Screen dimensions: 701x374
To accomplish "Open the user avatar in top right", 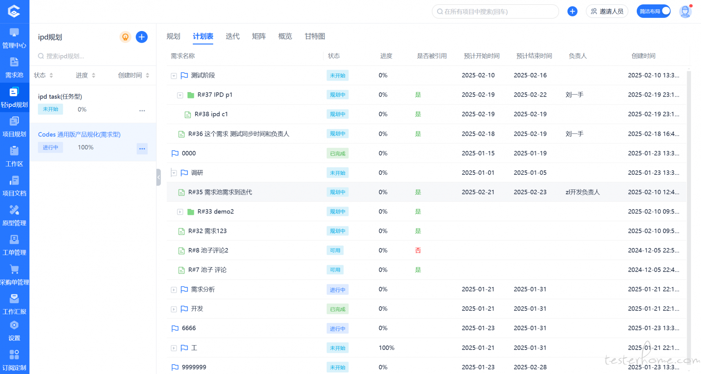I will tap(685, 12).
